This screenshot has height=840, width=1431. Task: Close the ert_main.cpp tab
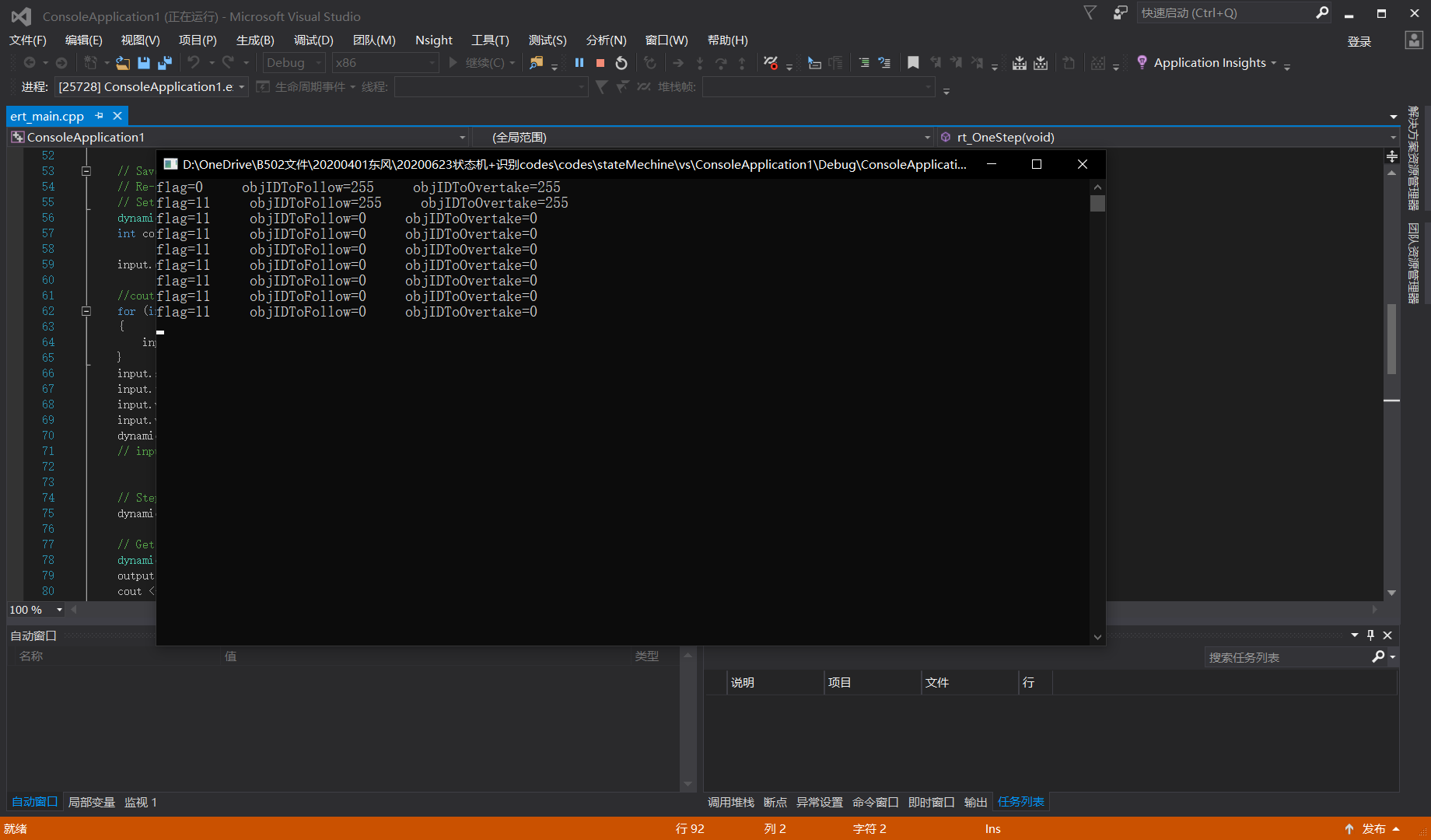click(x=117, y=116)
